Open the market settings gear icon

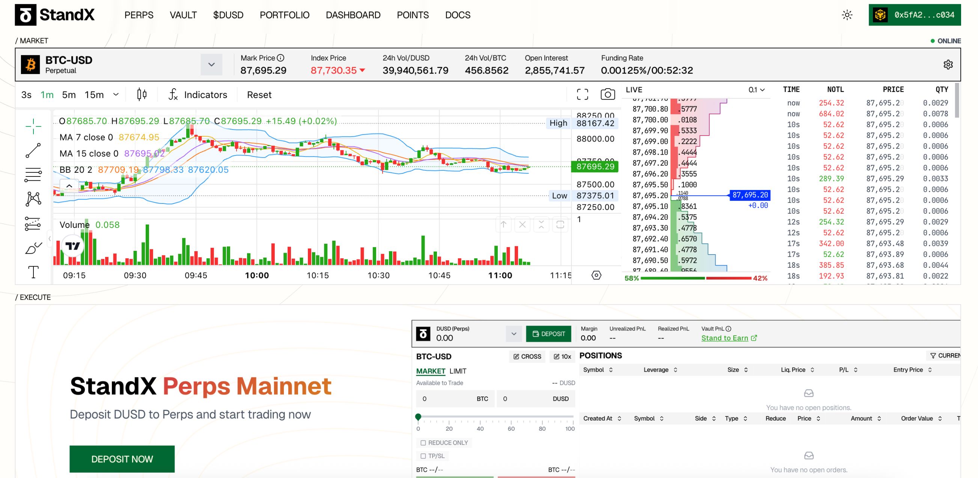[948, 65]
